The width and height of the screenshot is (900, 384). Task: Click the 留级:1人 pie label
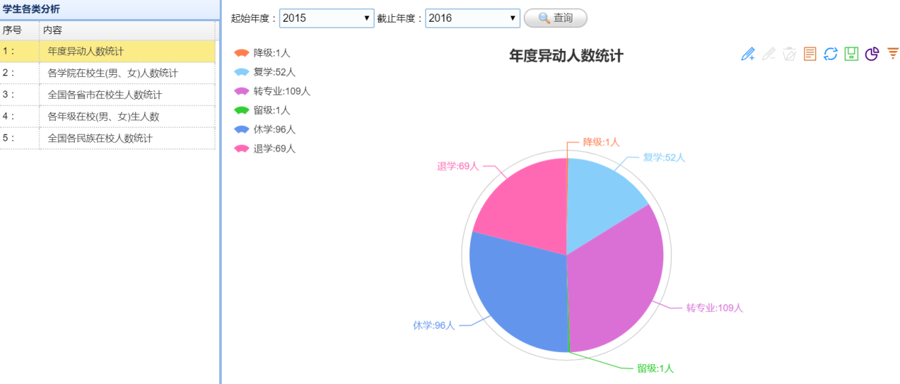click(x=655, y=368)
